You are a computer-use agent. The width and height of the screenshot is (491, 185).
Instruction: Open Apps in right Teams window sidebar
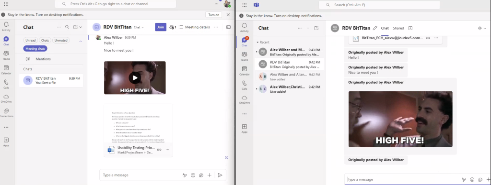click(x=244, y=128)
